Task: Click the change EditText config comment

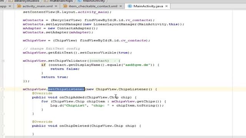Action: (52, 49)
